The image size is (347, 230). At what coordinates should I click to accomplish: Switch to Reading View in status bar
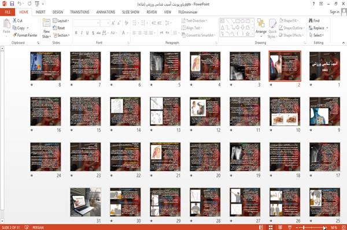(x=280, y=227)
